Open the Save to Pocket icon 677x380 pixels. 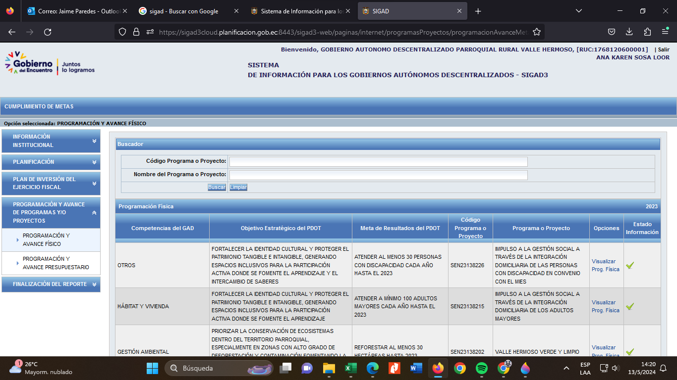[x=612, y=32]
